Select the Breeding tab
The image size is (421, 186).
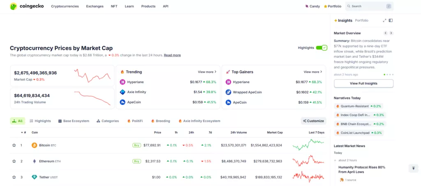(161, 121)
